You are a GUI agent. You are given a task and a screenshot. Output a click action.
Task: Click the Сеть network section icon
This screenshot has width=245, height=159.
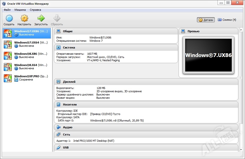point(59,134)
